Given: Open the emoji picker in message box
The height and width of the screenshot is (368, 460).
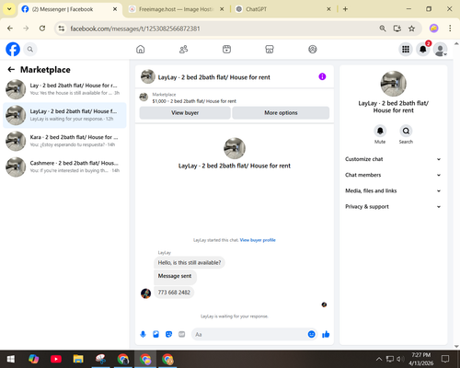Looking at the screenshot, I should [311, 334].
